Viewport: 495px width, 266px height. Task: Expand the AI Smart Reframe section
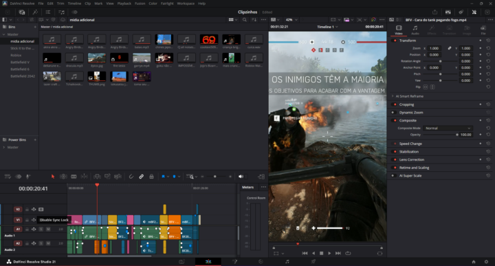[410, 96]
